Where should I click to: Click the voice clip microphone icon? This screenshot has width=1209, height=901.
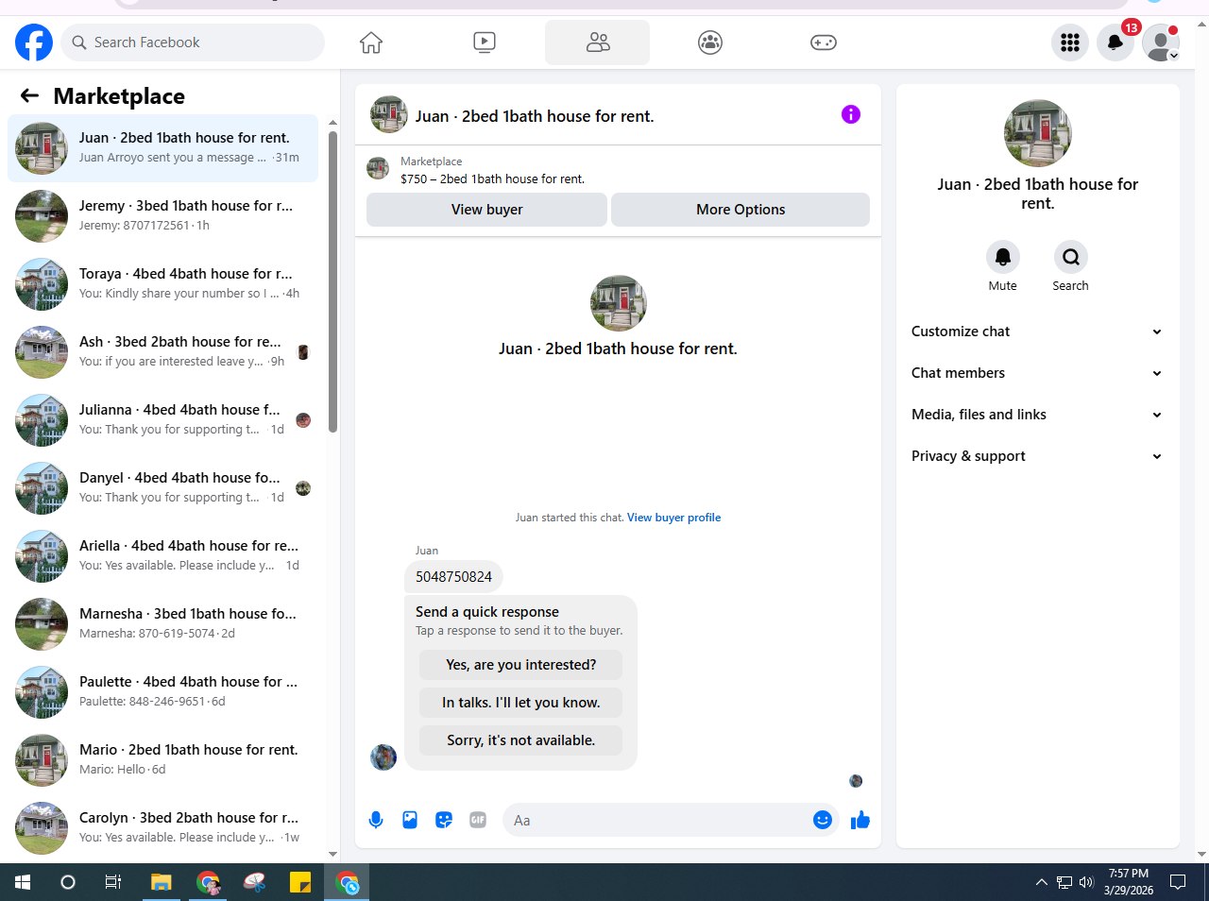click(376, 820)
